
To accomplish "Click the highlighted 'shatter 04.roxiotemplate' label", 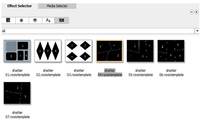I will click(110, 72).
